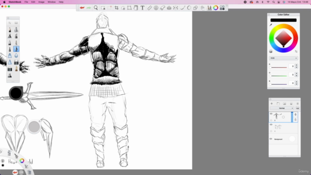Choose the Text tool
This screenshot has width=311, height=175.
pyautogui.click(x=142, y=8)
